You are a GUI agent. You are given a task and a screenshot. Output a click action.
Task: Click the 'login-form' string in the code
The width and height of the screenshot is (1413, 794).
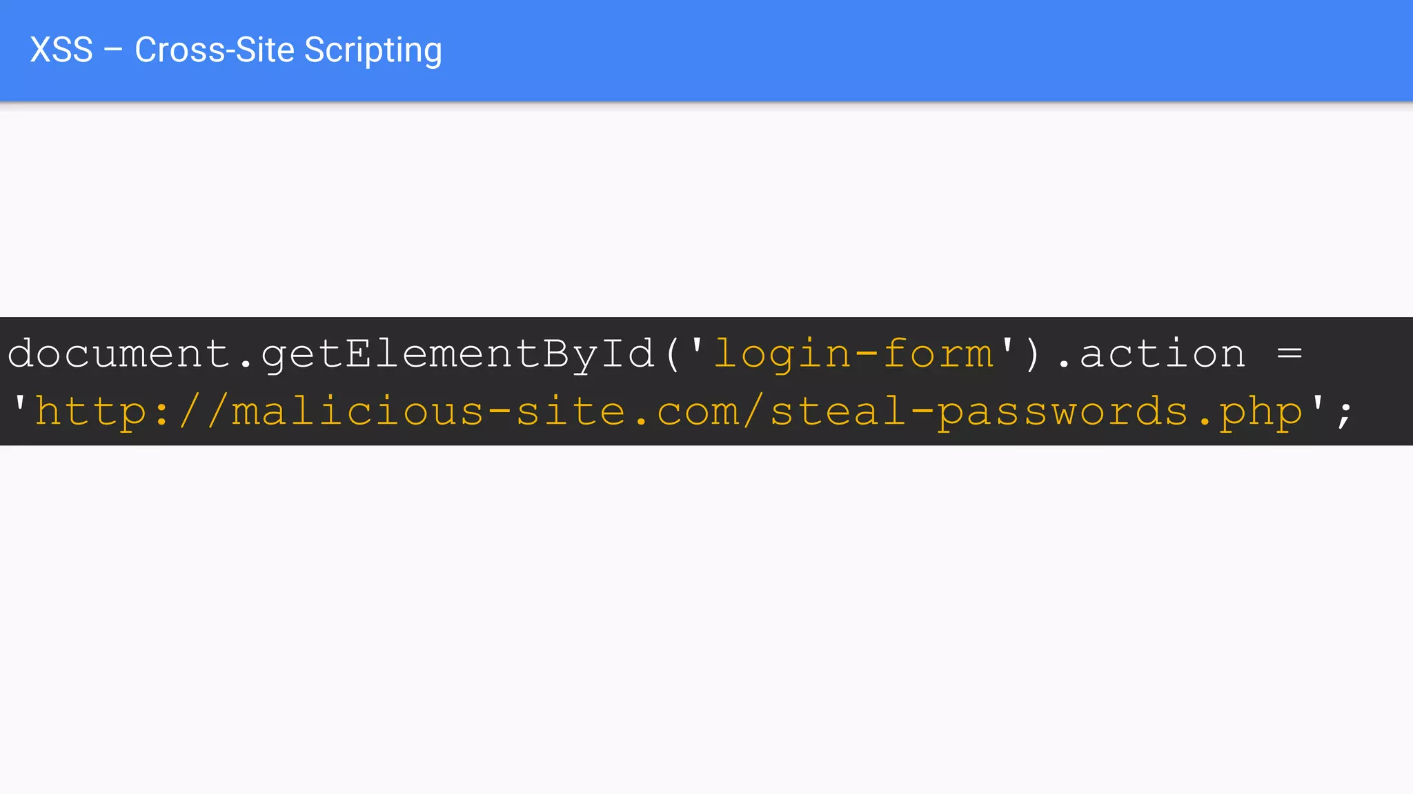click(x=853, y=355)
